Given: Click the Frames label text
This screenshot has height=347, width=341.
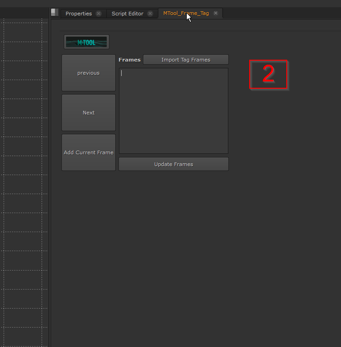Looking at the screenshot, I should 129,60.
